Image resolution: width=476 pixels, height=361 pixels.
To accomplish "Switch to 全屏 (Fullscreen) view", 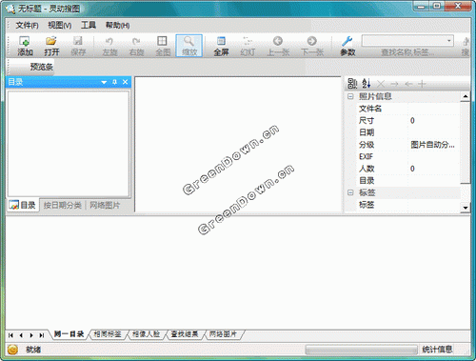I will pos(221,46).
